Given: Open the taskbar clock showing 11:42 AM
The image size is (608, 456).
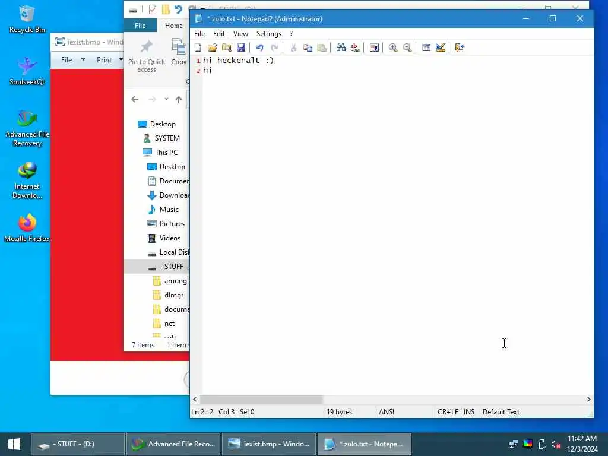Looking at the screenshot, I should point(582,444).
